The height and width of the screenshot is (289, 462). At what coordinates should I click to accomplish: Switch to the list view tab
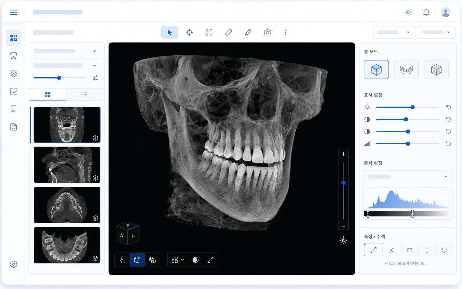pos(85,94)
